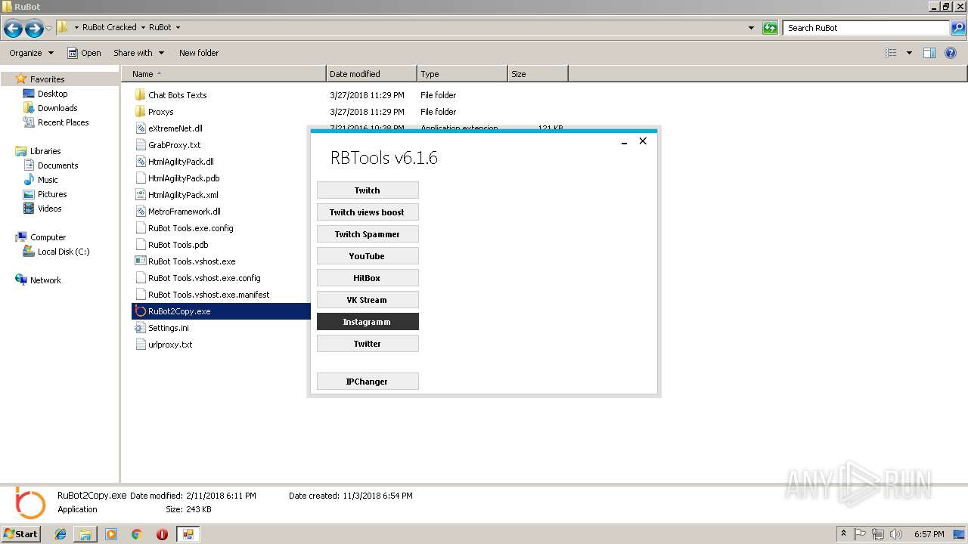Click the HitBox button

(x=368, y=278)
